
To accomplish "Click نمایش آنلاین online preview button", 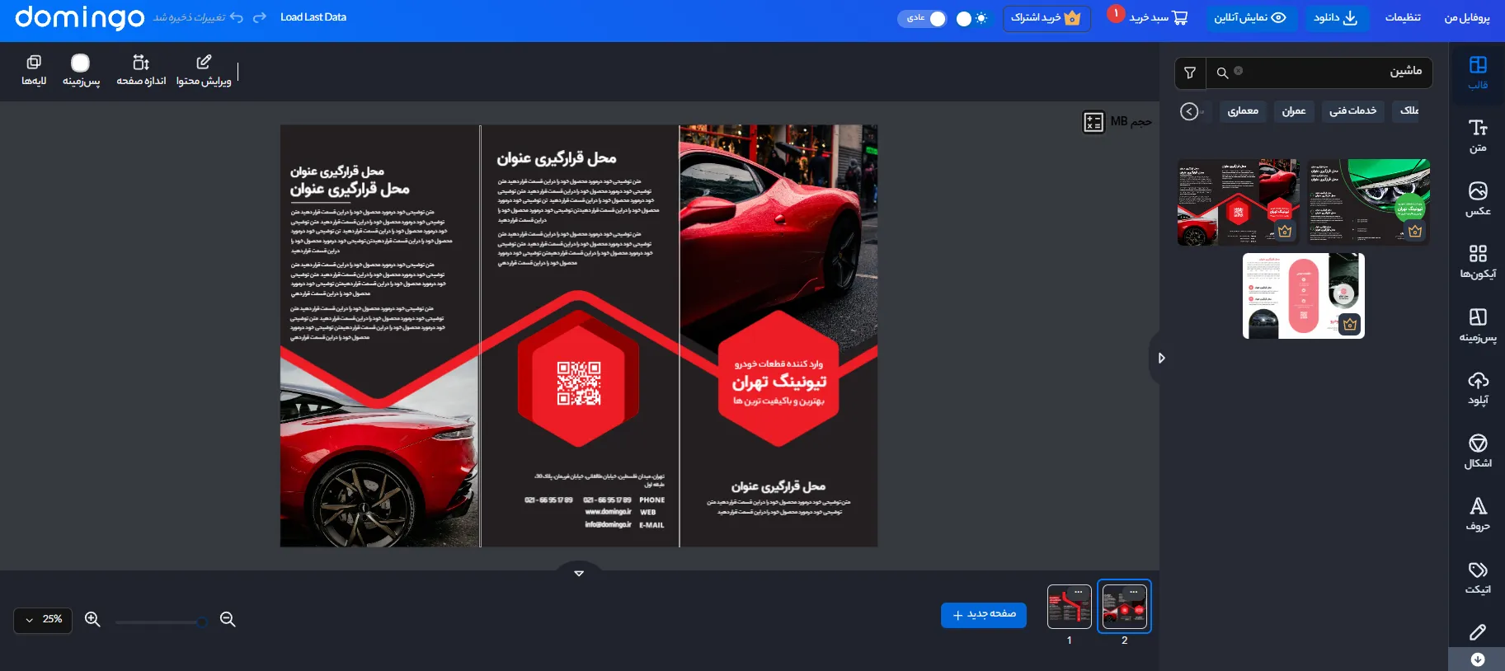I will coord(1249,18).
